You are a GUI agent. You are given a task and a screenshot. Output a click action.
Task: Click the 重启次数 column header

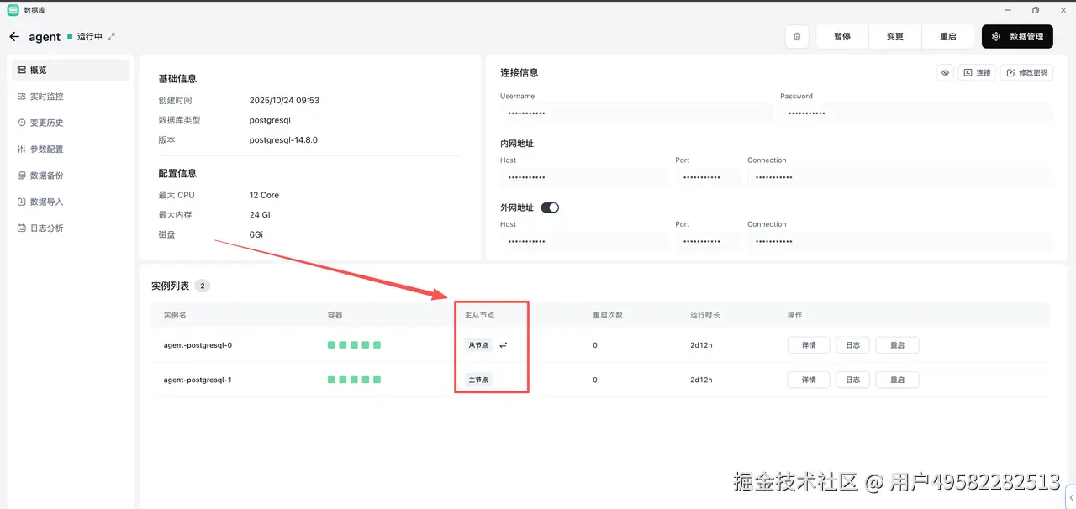pos(608,315)
